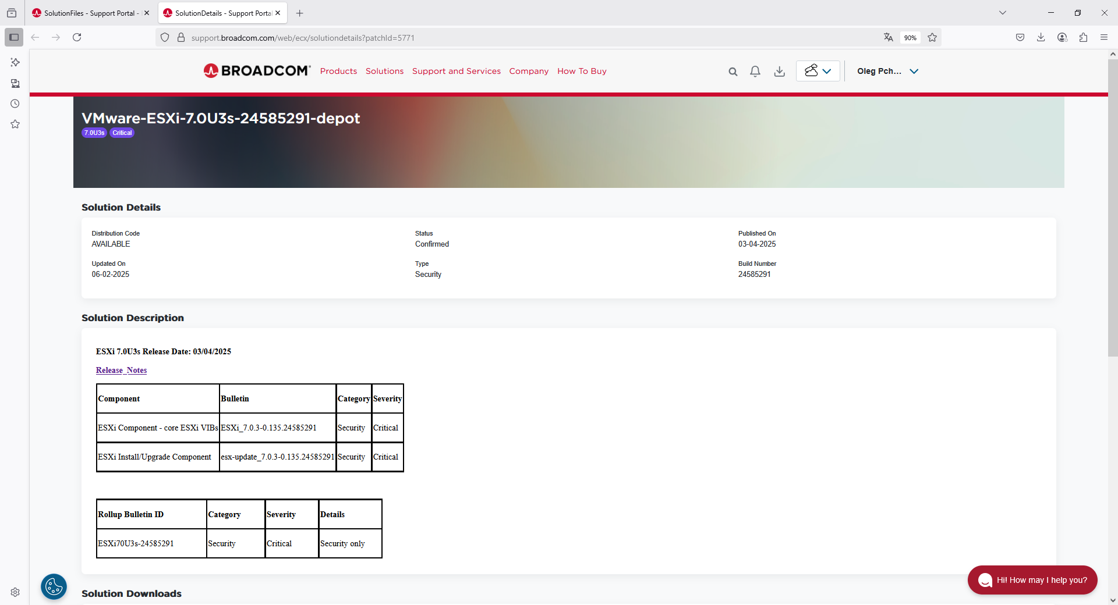This screenshot has height=605, width=1118.
Task: Open the browser hamburger menu
Action: [x=1104, y=37]
